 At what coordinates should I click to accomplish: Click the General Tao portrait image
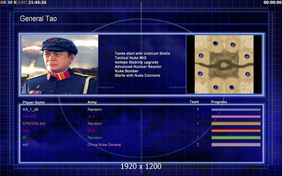click(60, 64)
